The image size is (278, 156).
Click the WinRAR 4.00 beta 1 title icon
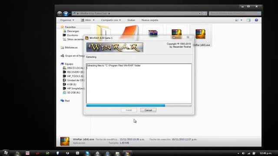click(x=87, y=38)
